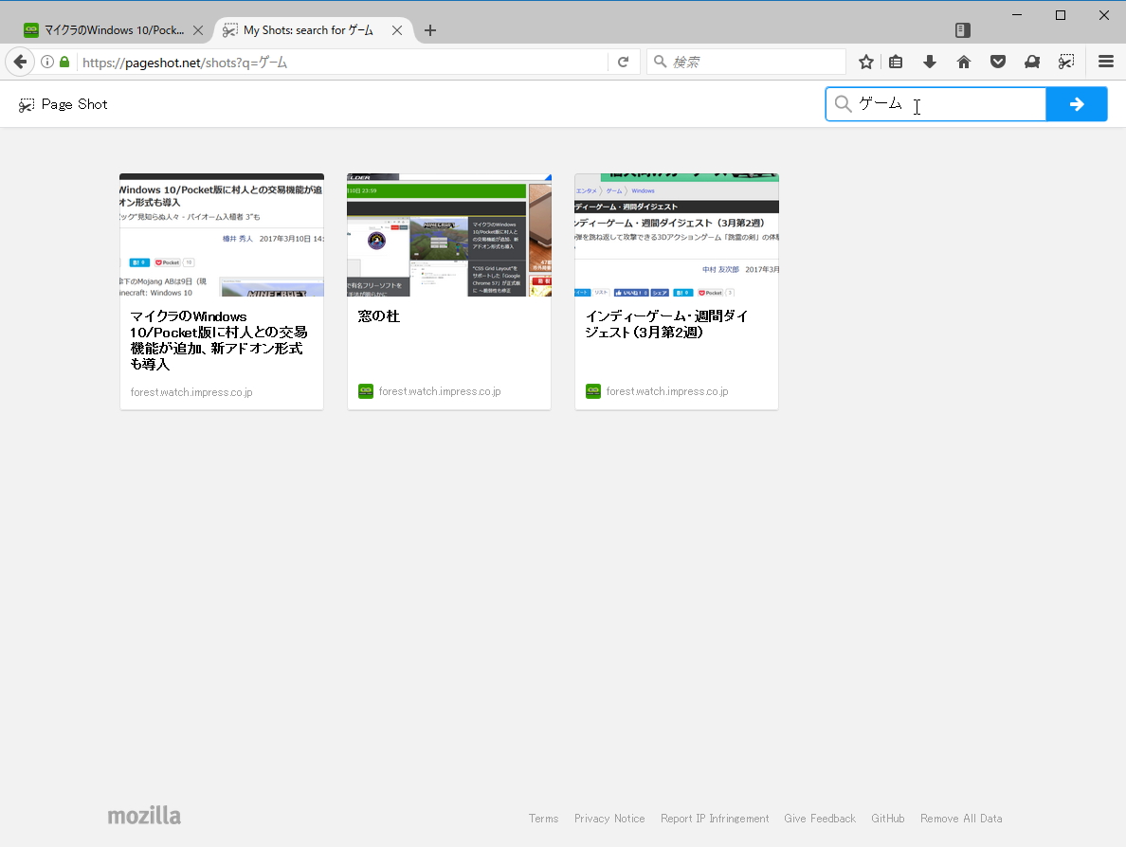This screenshot has width=1126, height=847.
Task: Go to home page icon
Action: [964, 62]
